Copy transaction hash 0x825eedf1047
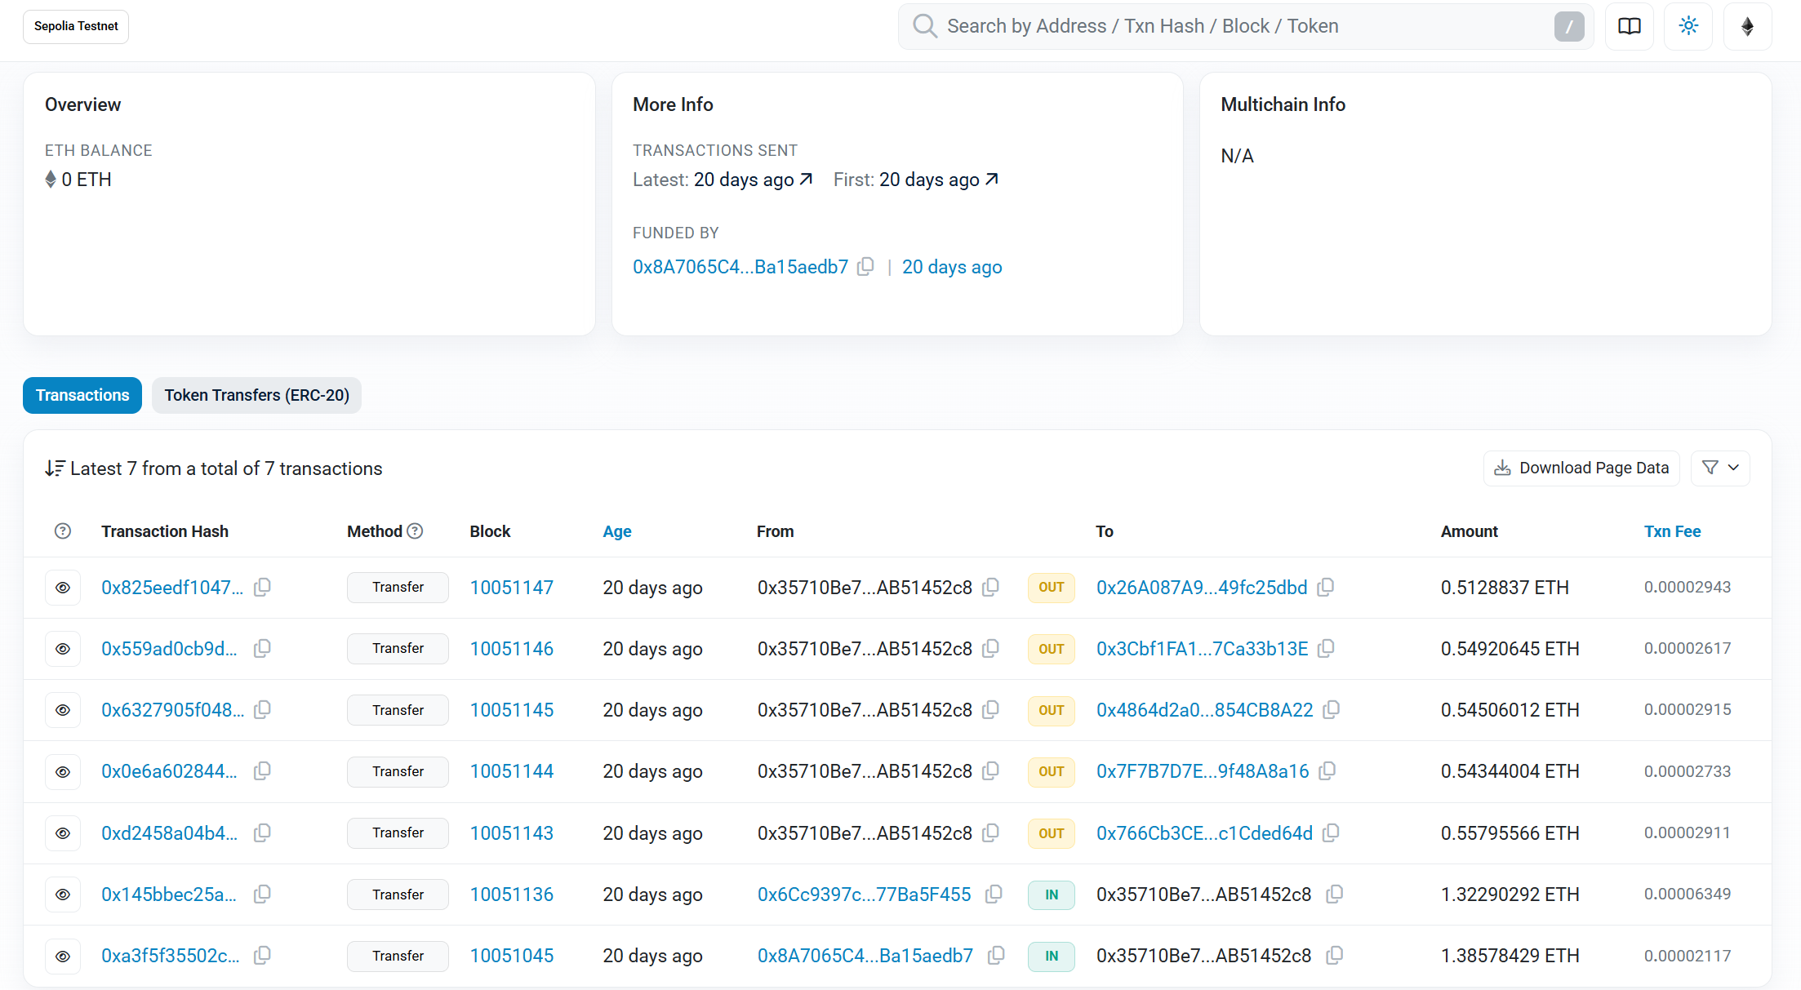 262,588
